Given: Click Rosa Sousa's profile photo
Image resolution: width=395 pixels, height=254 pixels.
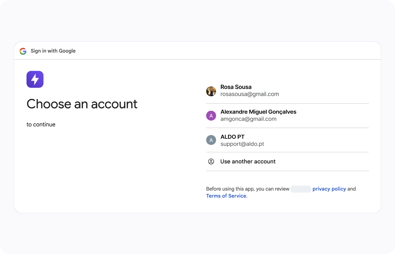Looking at the screenshot, I should (x=211, y=91).
